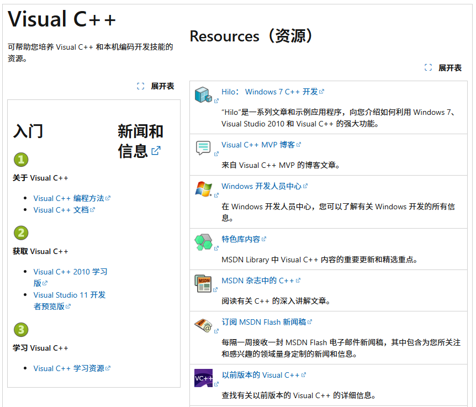Click the intro text 可帮助您培养 Visual C++

point(91,52)
